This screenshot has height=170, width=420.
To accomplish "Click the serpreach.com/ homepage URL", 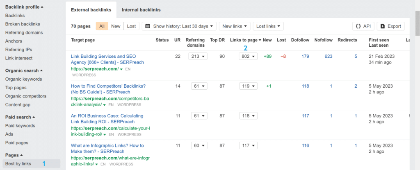I will pyautogui.click(x=95, y=69).
